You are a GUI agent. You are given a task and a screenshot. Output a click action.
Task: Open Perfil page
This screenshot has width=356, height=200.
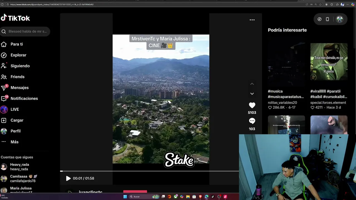click(11, 131)
